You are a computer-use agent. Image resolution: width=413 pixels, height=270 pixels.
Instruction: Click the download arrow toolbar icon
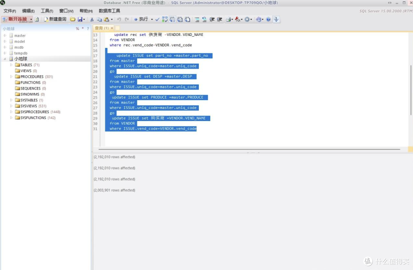tap(276, 19)
